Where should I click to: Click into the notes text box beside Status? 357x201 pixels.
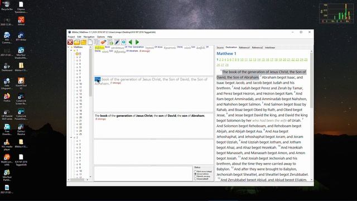[143, 174]
